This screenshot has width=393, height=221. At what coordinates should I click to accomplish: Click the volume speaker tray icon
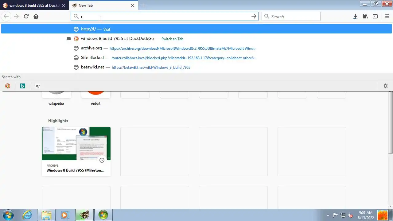(x=350, y=215)
